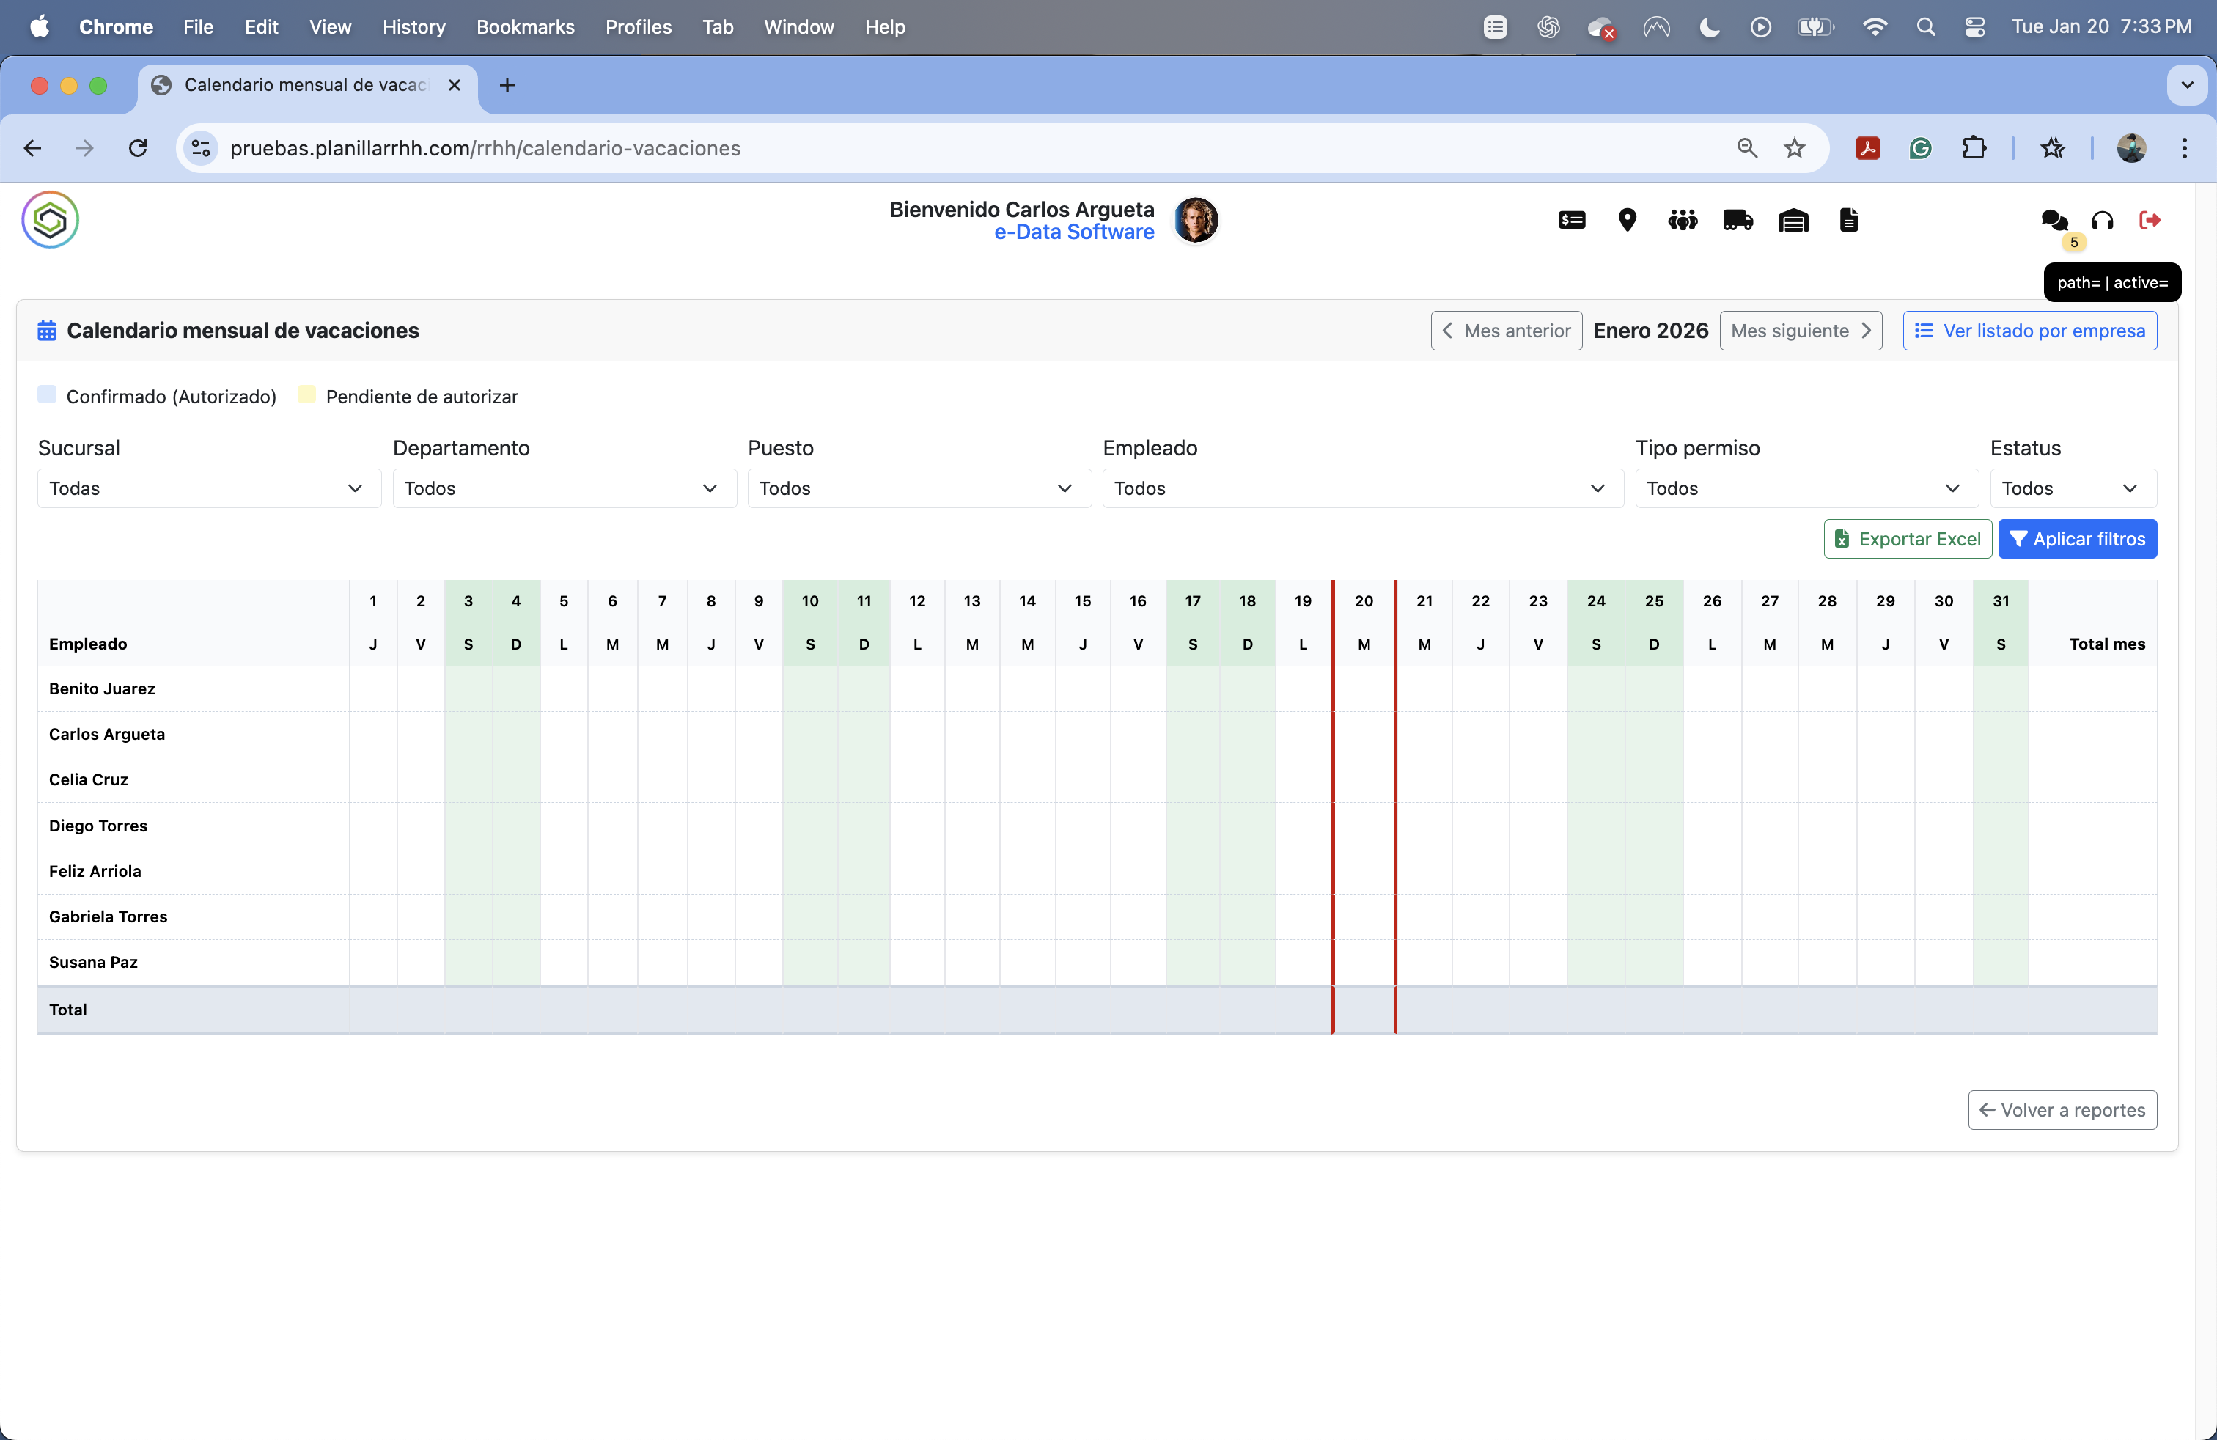Viewport: 2217px width, 1440px height.
Task: Expand the Tipo permiso dropdown
Action: point(1805,488)
